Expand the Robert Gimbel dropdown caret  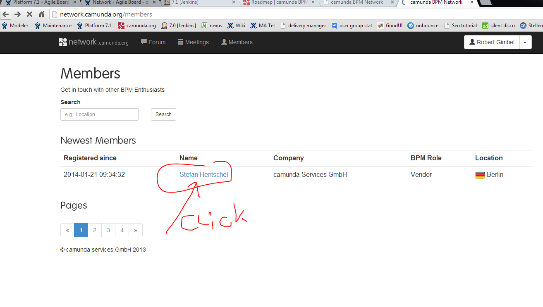[x=525, y=42]
